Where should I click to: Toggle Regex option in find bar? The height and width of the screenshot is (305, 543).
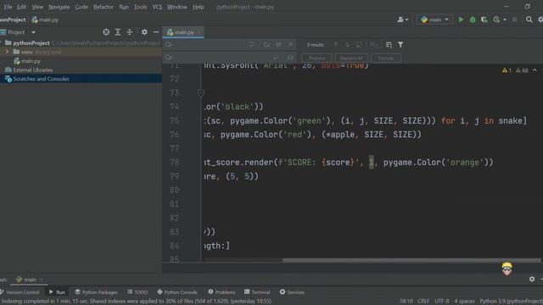290,45
